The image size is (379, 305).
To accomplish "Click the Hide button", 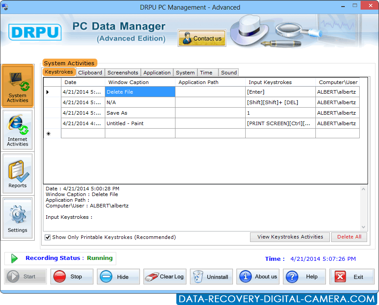I will [x=118, y=277].
